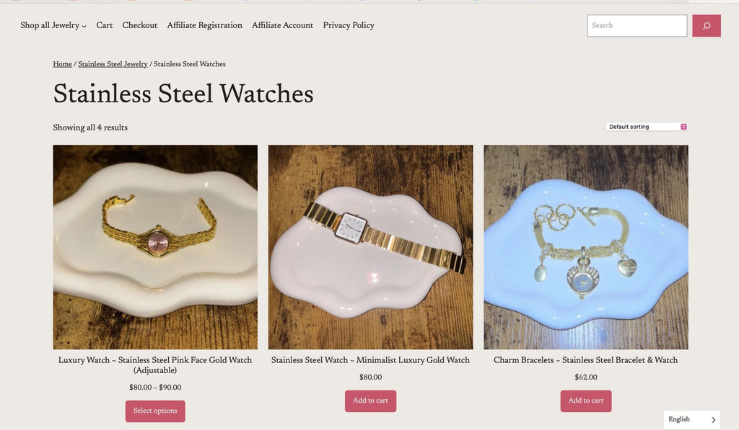Viewport: 739px width, 430px height.
Task: Open the minimalist gold watch image
Action: pyautogui.click(x=370, y=247)
